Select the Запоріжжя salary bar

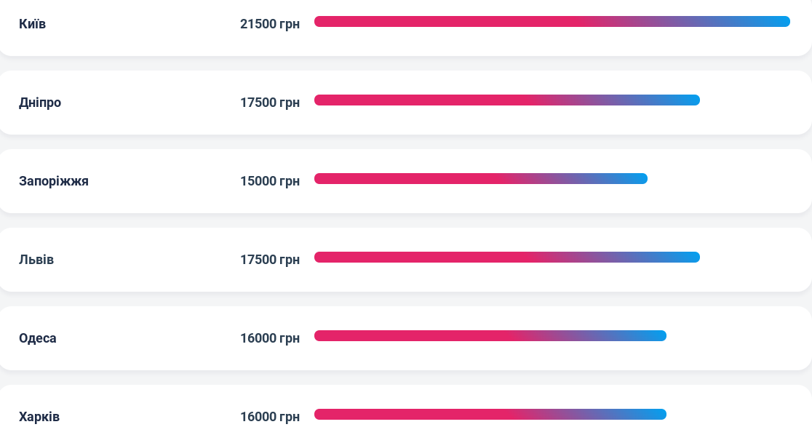480,179
